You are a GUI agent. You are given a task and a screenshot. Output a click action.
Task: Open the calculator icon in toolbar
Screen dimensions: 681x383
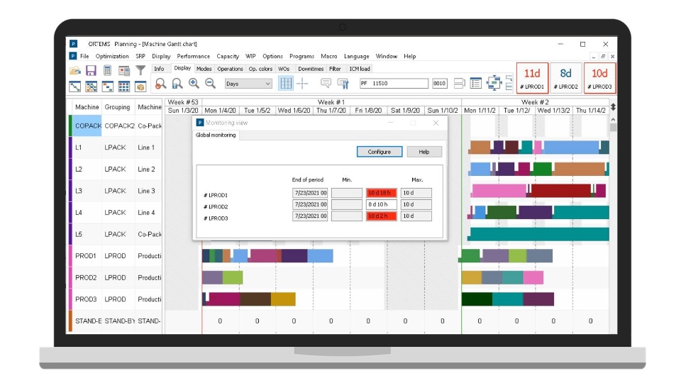coord(107,70)
